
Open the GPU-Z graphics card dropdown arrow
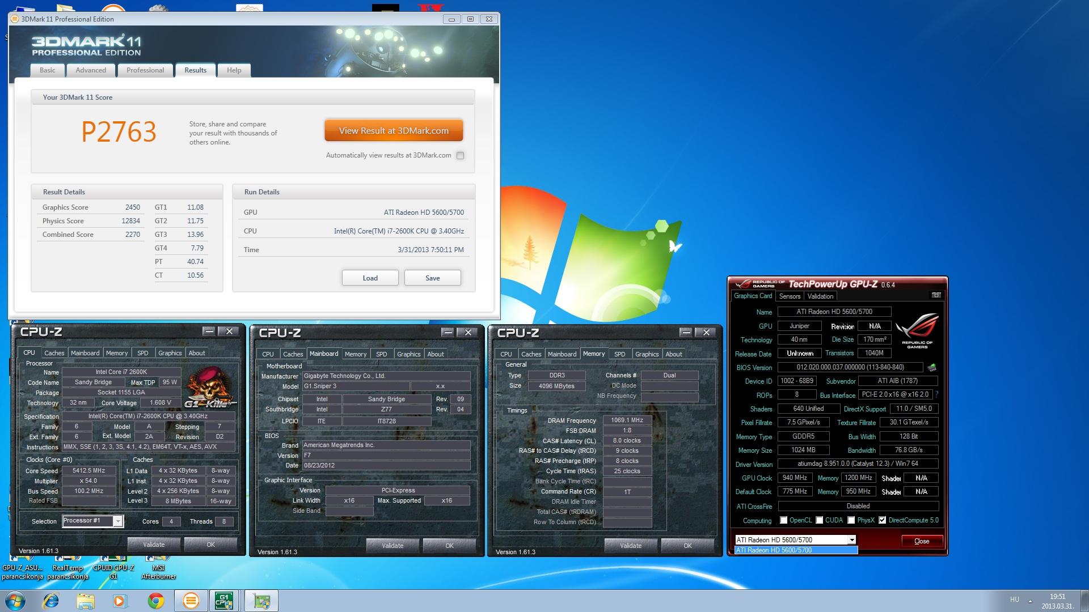[851, 540]
